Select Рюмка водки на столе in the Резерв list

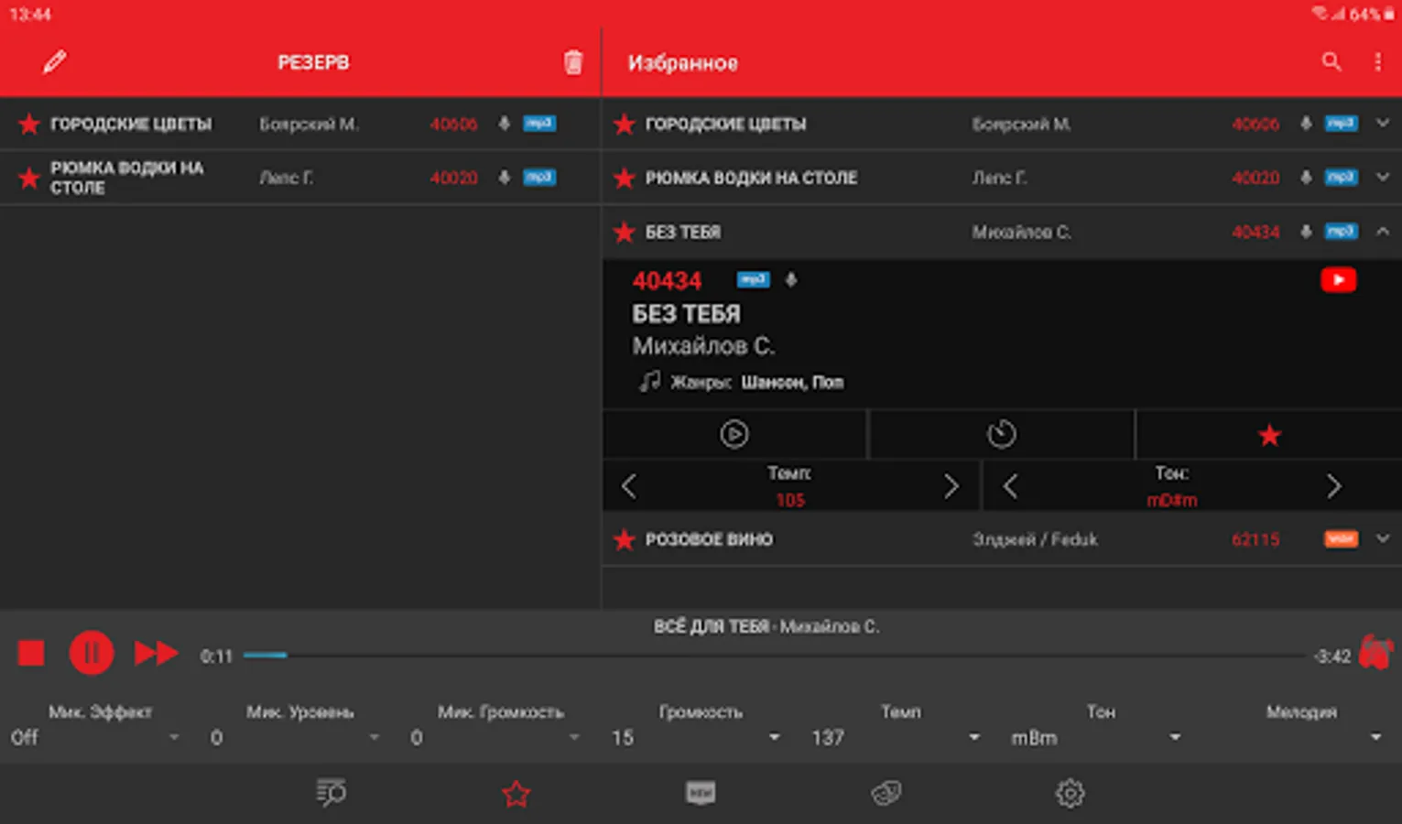click(127, 178)
